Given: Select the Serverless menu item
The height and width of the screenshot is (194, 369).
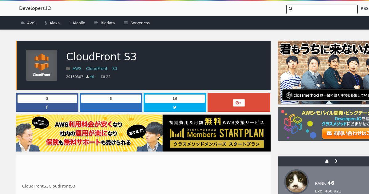Looking at the screenshot, I should click(x=137, y=23).
